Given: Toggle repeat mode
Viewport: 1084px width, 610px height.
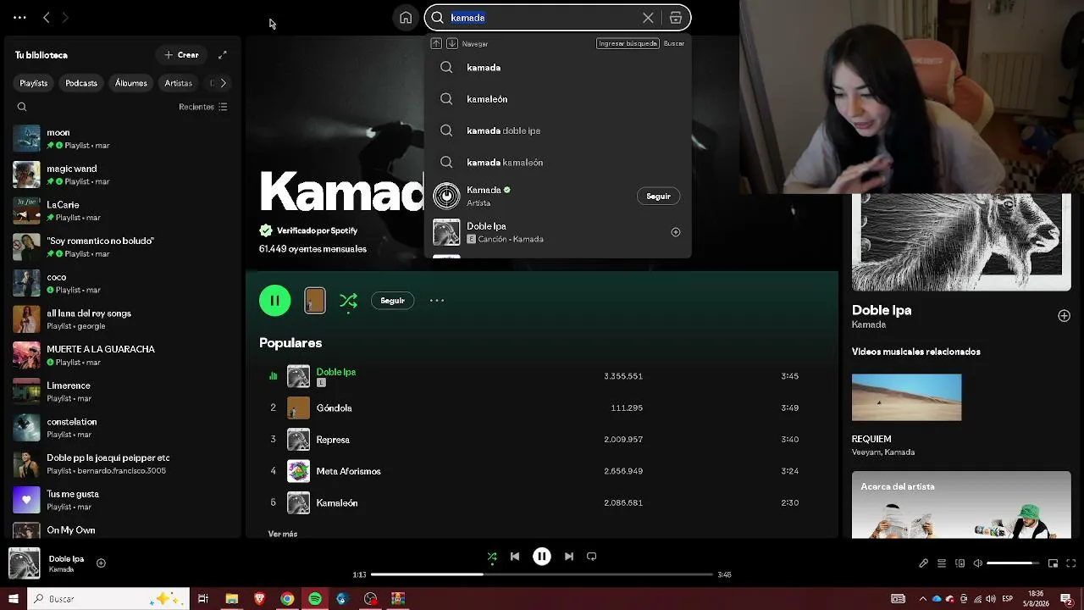Looking at the screenshot, I should 592,557.
